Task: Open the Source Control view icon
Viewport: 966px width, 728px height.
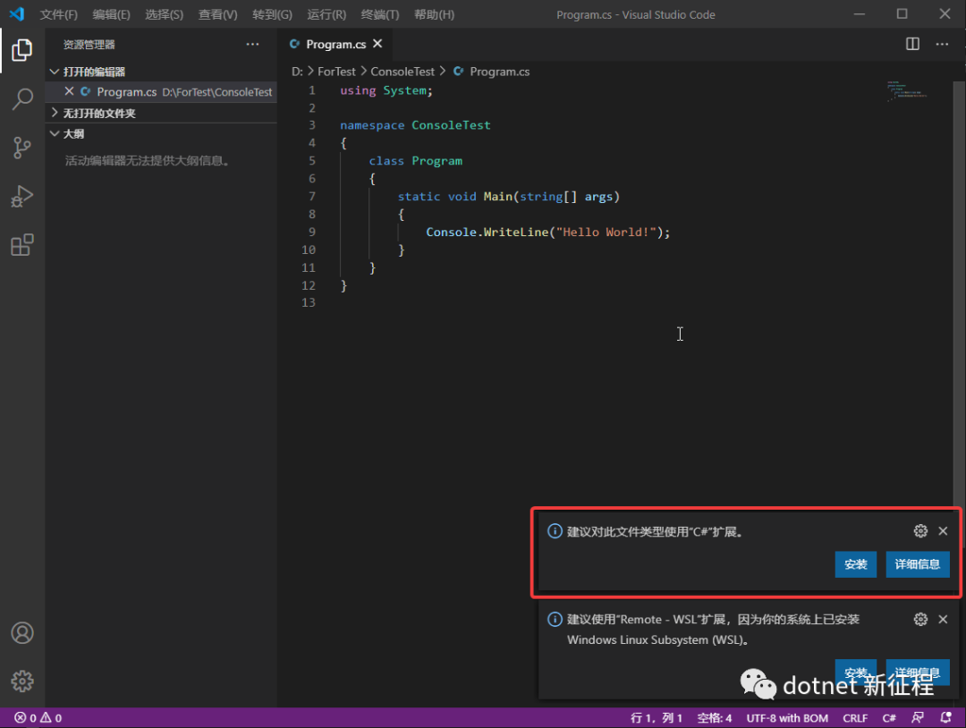Action: pos(22,148)
